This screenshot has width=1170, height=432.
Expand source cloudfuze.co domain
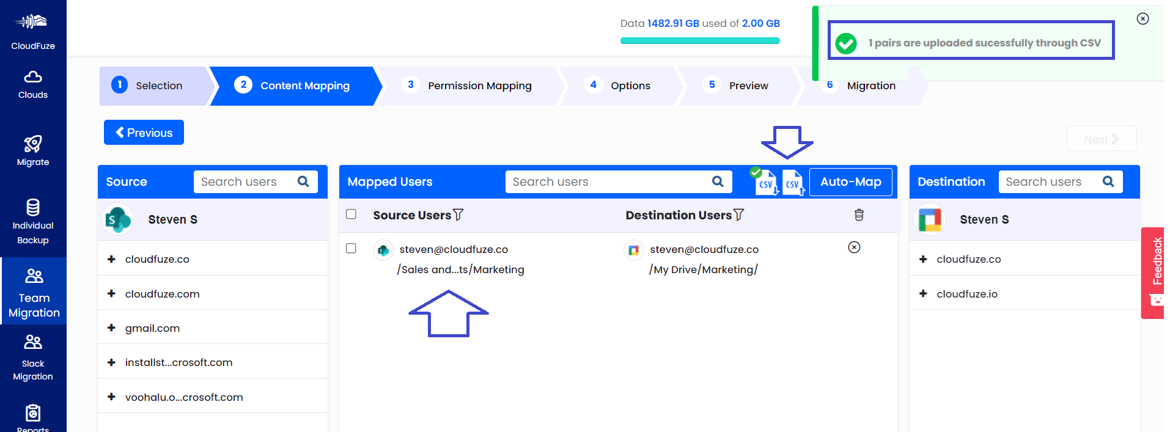pos(111,259)
